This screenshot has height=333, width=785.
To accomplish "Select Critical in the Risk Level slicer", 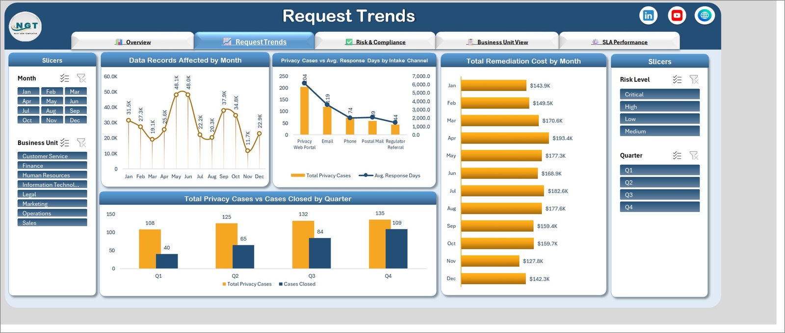I will pyautogui.click(x=659, y=94).
